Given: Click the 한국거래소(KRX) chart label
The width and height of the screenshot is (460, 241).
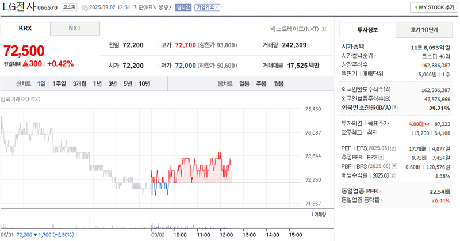Looking at the screenshot, I should pyautogui.click(x=20, y=99).
